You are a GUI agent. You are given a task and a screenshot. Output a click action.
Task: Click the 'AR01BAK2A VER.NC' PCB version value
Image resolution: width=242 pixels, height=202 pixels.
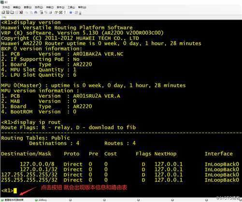click(98, 54)
